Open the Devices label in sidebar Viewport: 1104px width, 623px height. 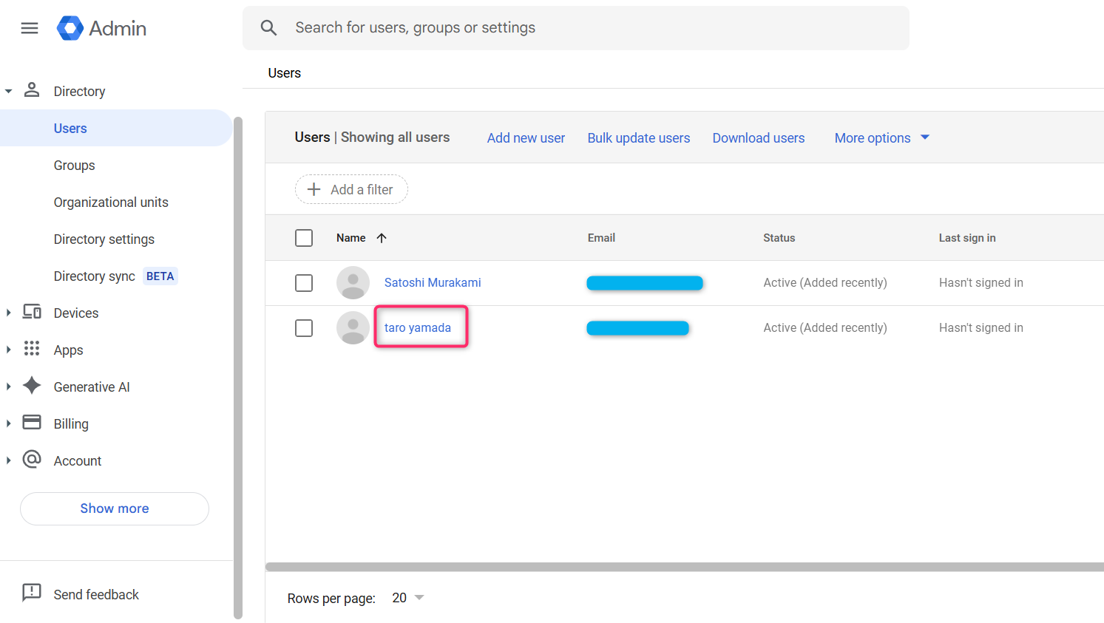point(76,313)
